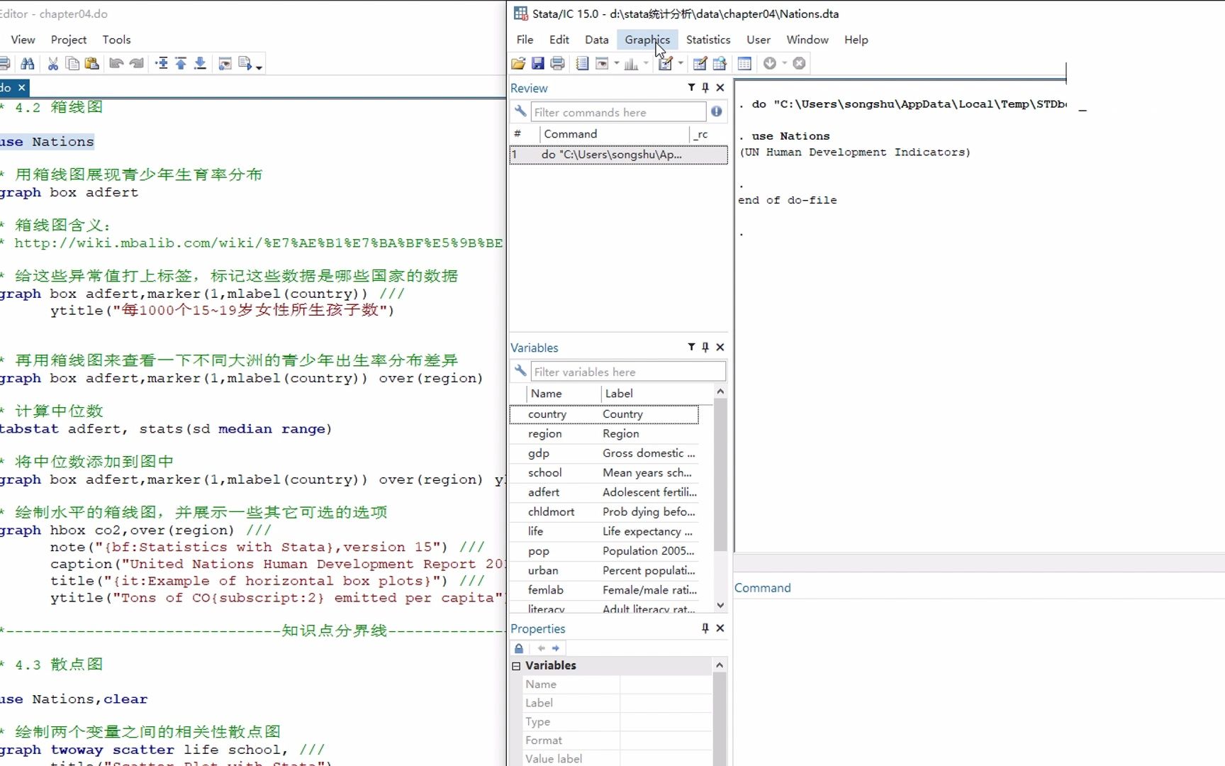Open the Window menu
The image size is (1225, 766).
point(807,40)
